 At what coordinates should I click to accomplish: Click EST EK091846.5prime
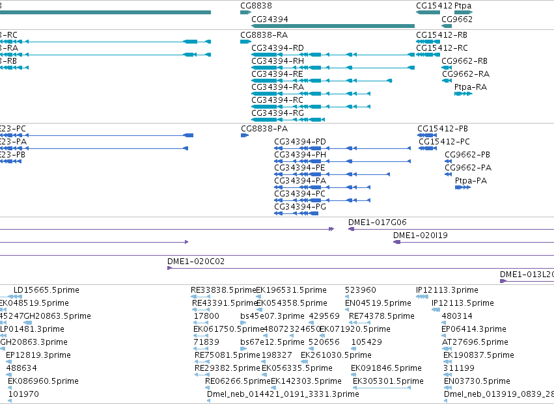386,368
